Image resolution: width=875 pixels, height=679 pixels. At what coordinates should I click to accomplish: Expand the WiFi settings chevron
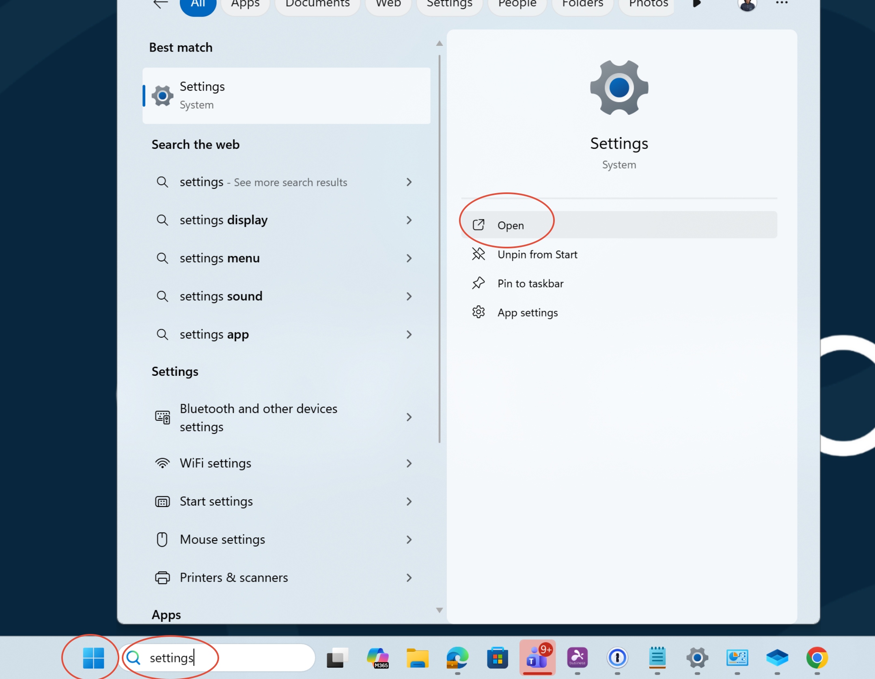(x=409, y=463)
